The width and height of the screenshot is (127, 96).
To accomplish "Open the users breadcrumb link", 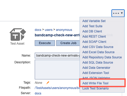I will pos(48,30).
